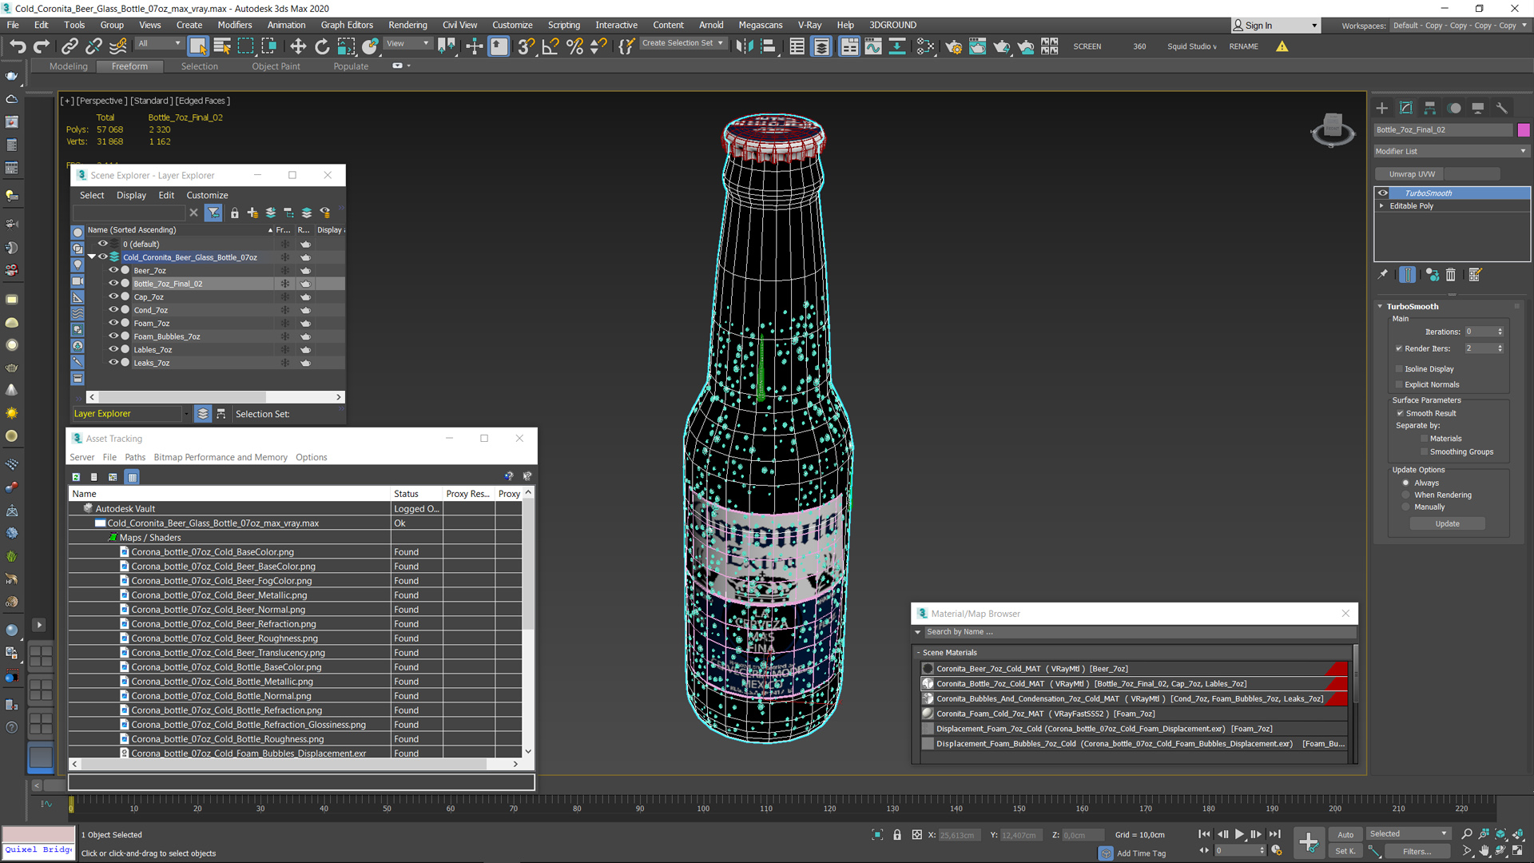Image resolution: width=1534 pixels, height=863 pixels.
Task: Open the Modify command panel tab
Action: 1406,108
